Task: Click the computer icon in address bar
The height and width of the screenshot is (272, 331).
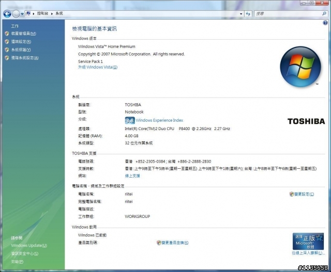Action: (x=28, y=13)
